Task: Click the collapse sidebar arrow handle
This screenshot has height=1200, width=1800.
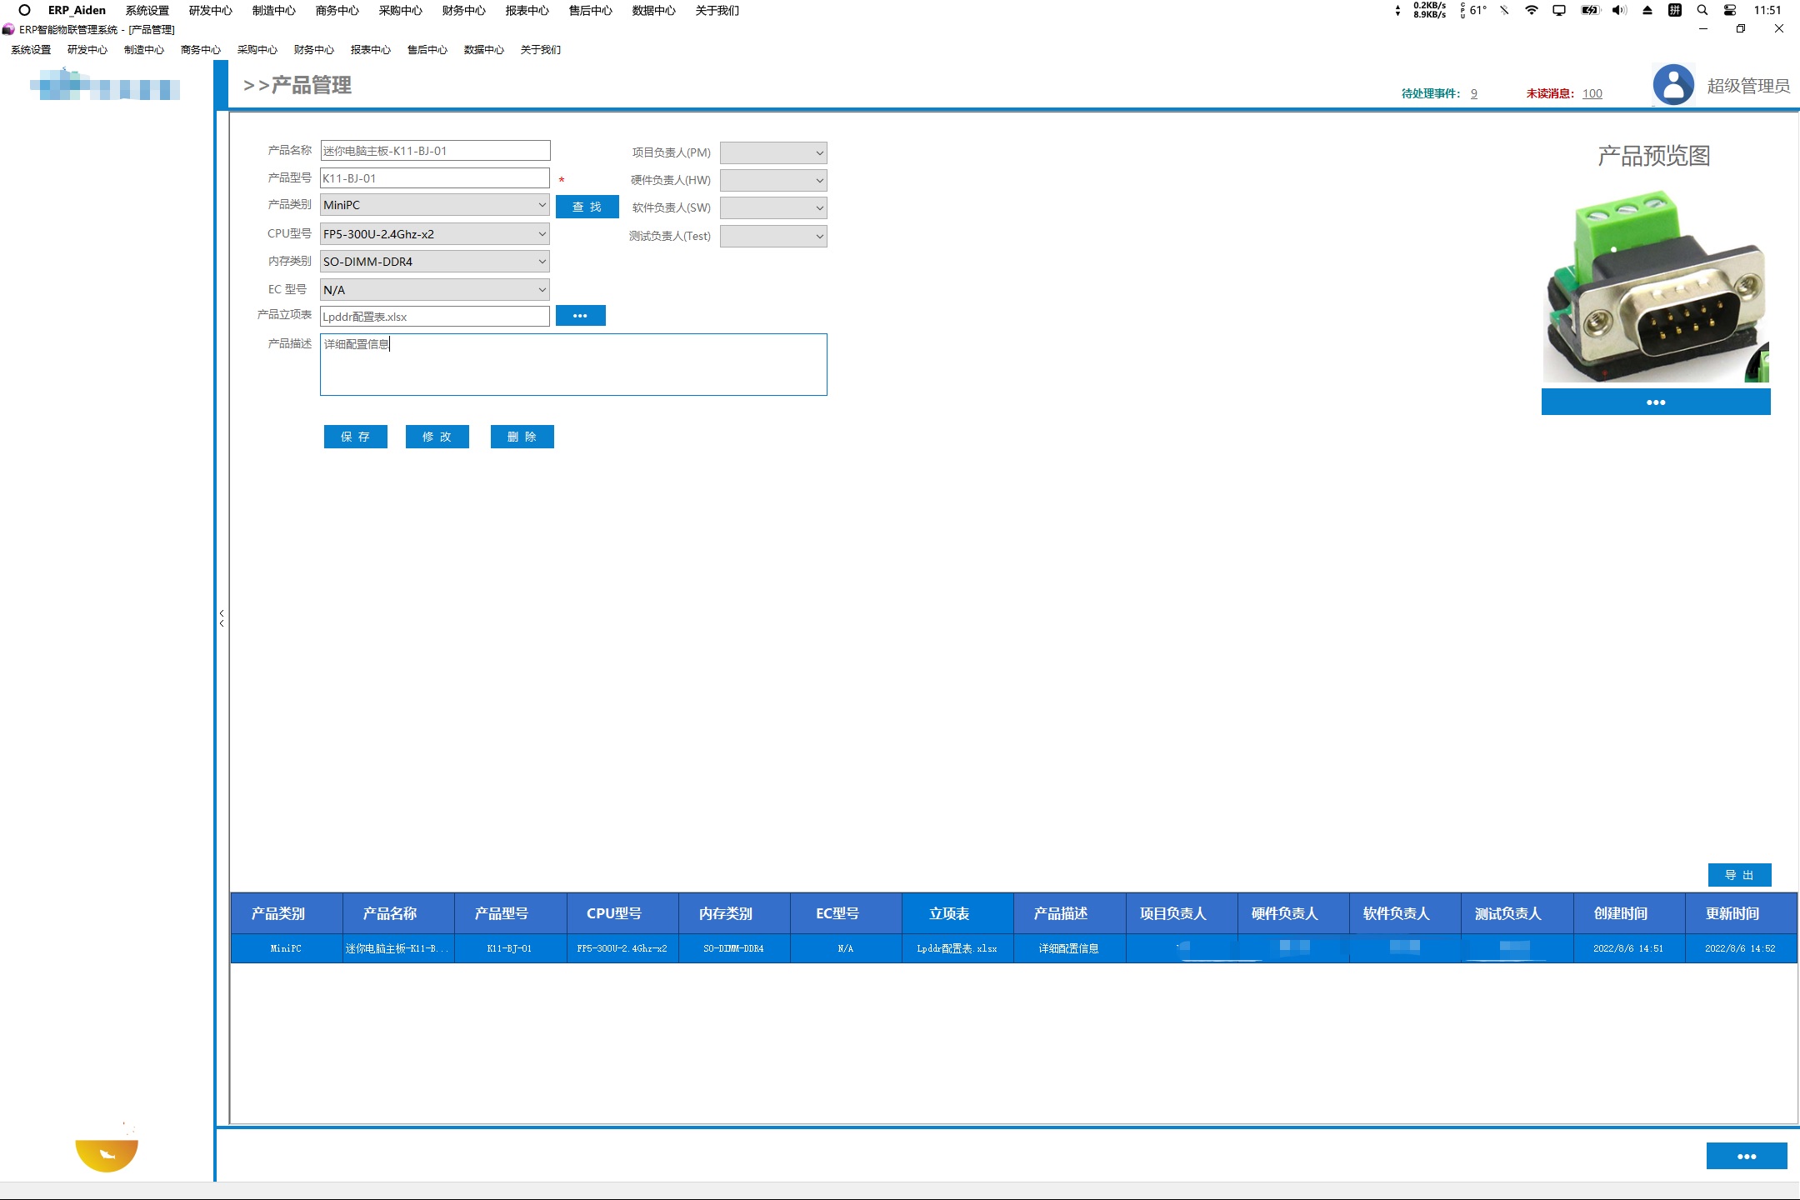Action: pyautogui.click(x=222, y=617)
